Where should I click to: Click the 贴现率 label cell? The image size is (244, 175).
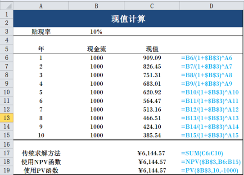click(x=41, y=32)
